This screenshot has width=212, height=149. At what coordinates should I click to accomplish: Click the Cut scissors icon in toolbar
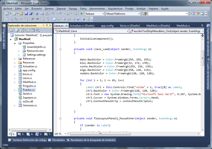point(37,14)
